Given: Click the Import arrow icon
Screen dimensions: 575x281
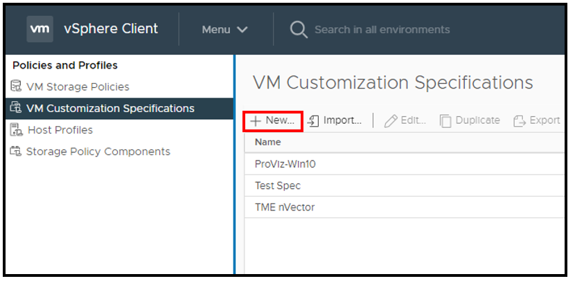Looking at the screenshot, I should tap(313, 121).
